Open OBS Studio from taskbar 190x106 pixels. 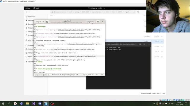[x=52, y=103]
